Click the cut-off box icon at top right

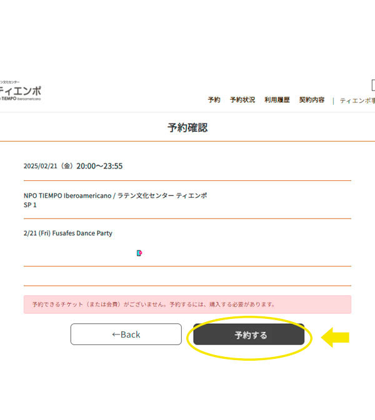pyautogui.click(x=373, y=85)
